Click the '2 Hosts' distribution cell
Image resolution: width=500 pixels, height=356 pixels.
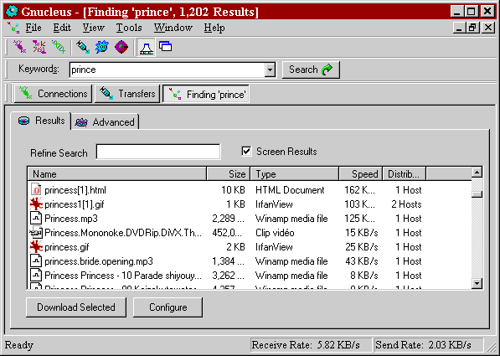[x=406, y=204]
